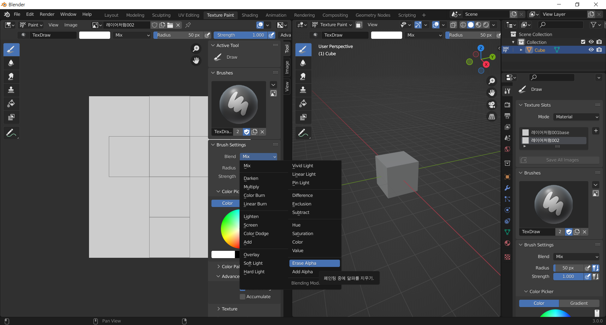Select the Fill tool in 3D viewport toolbar
This screenshot has height=325, width=606.
303,103
